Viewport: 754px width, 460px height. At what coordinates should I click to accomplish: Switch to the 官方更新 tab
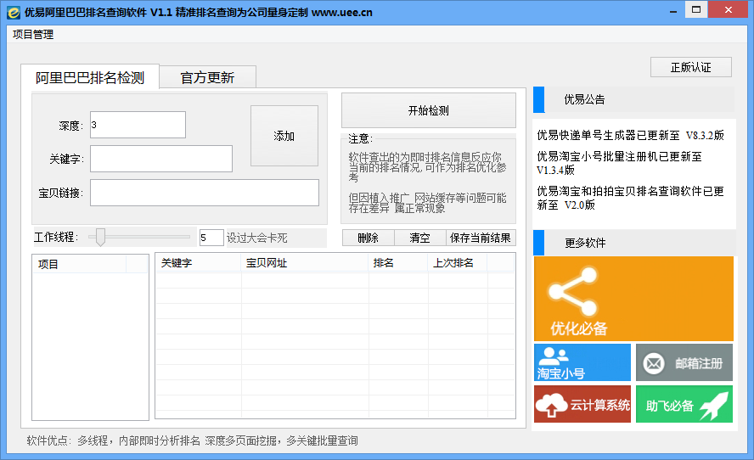pyautogui.click(x=207, y=77)
